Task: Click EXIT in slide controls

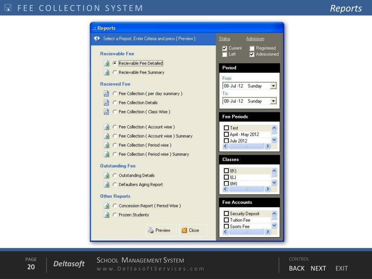Action: click(341, 268)
